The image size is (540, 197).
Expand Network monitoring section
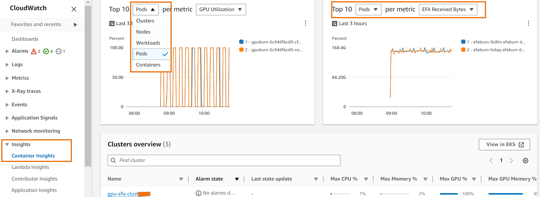(x=7, y=131)
